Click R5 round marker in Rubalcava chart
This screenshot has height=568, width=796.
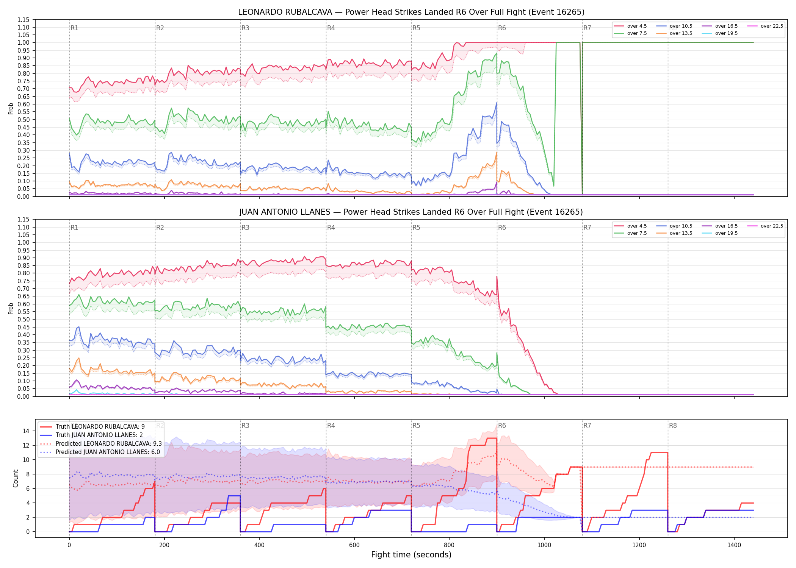[416, 28]
